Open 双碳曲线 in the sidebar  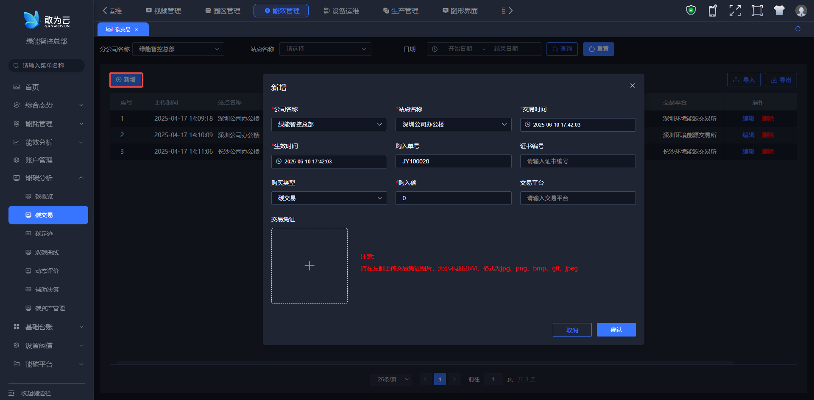[48, 252]
